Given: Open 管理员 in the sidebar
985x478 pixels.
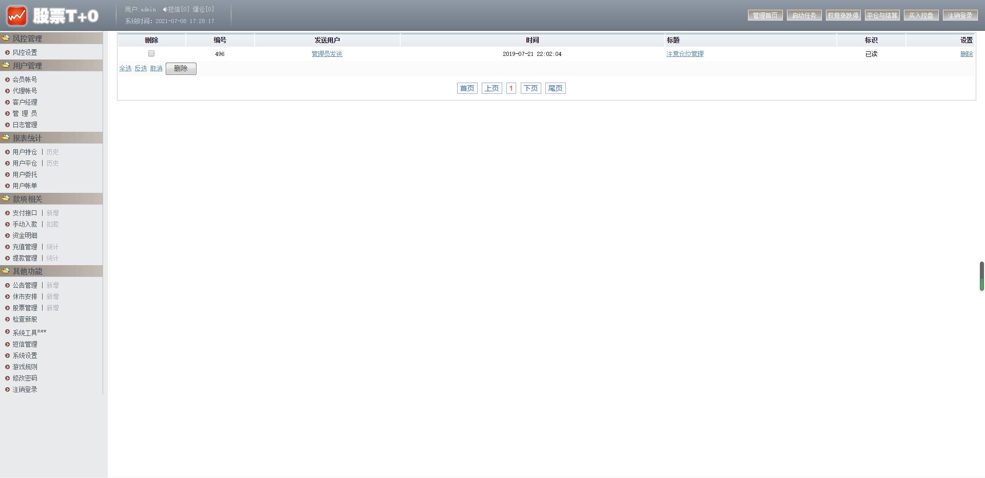Looking at the screenshot, I should [25, 113].
